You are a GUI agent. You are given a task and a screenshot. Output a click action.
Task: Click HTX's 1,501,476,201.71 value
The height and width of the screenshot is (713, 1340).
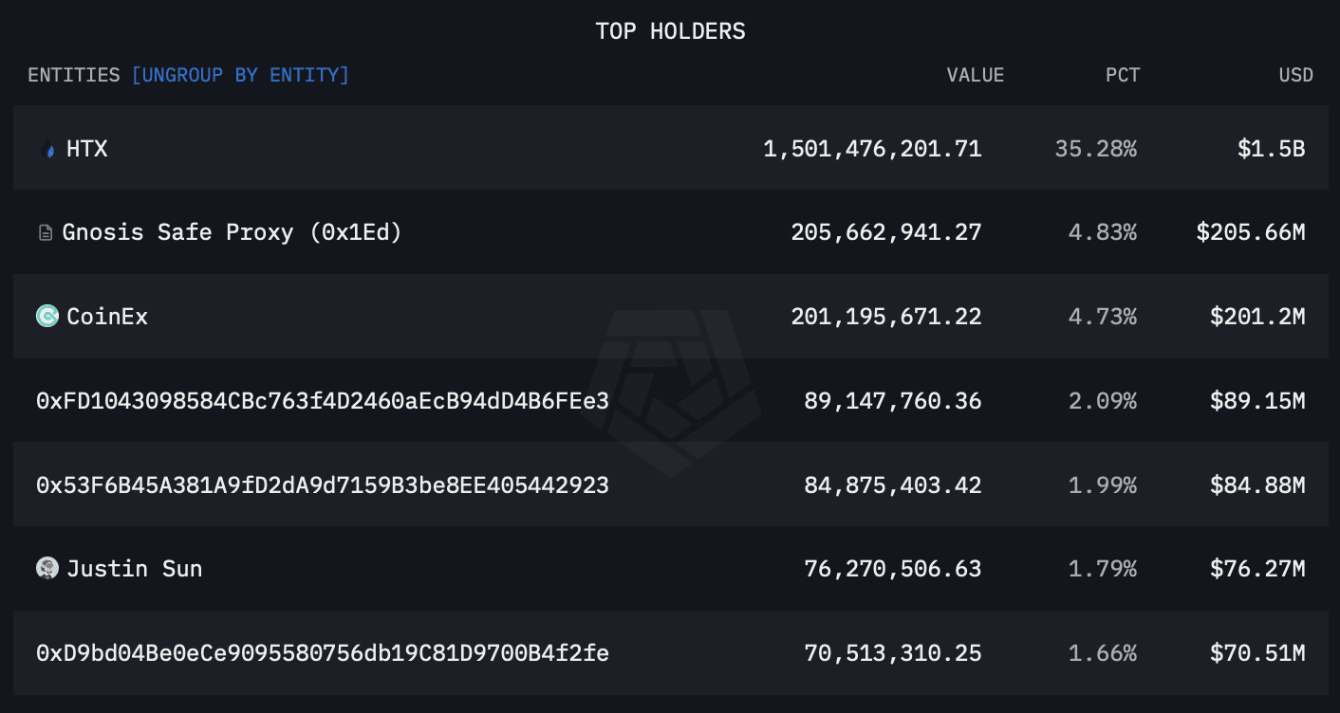(x=872, y=149)
